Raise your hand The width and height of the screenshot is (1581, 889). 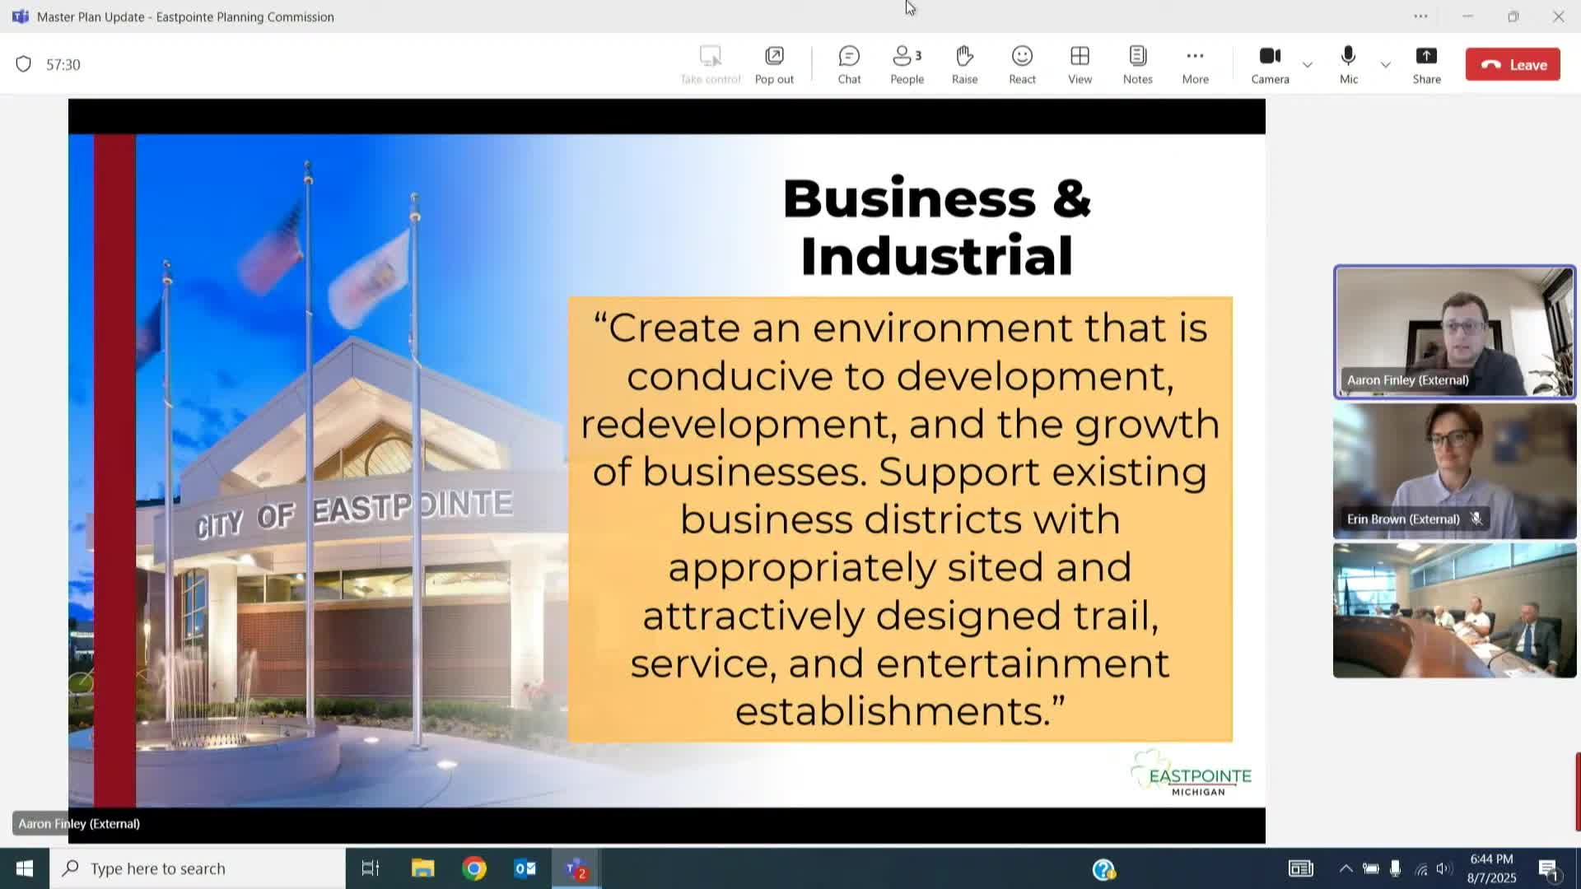pos(964,64)
